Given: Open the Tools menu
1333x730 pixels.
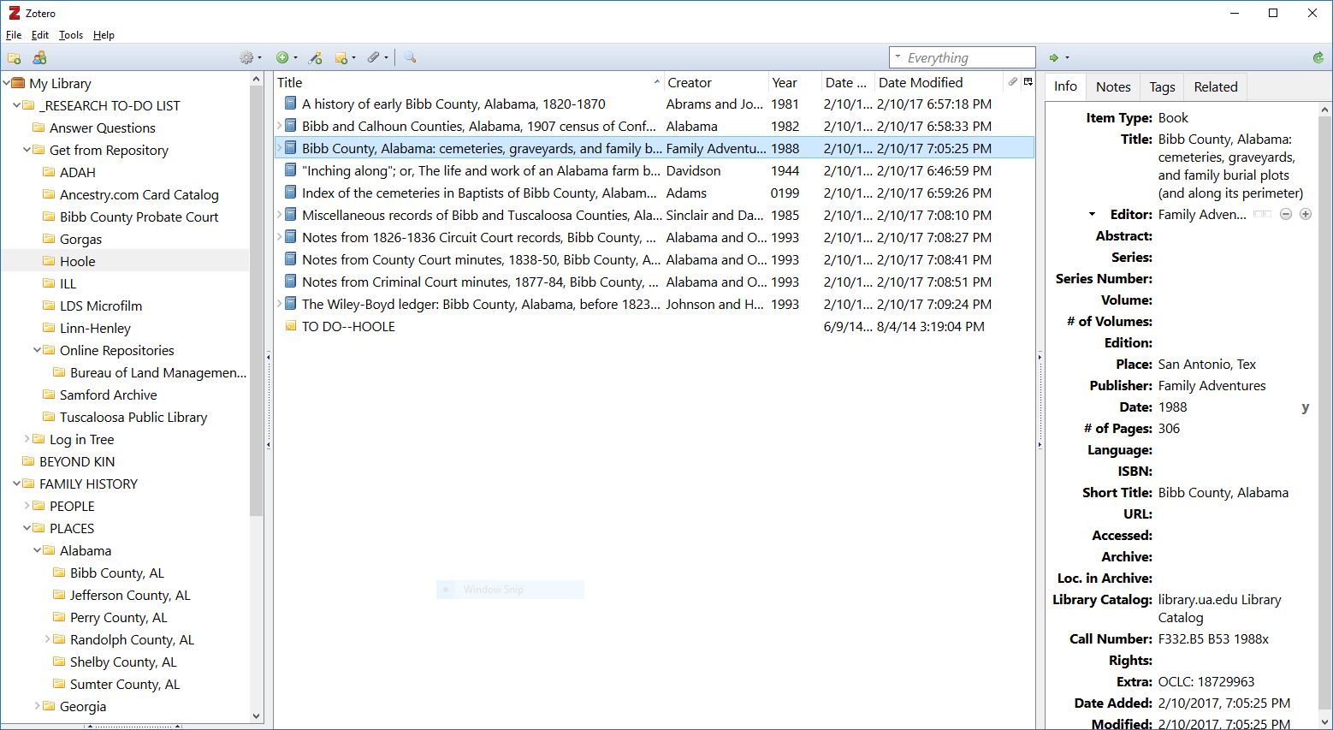Looking at the screenshot, I should pyautogui.click(x=71, y=35).
